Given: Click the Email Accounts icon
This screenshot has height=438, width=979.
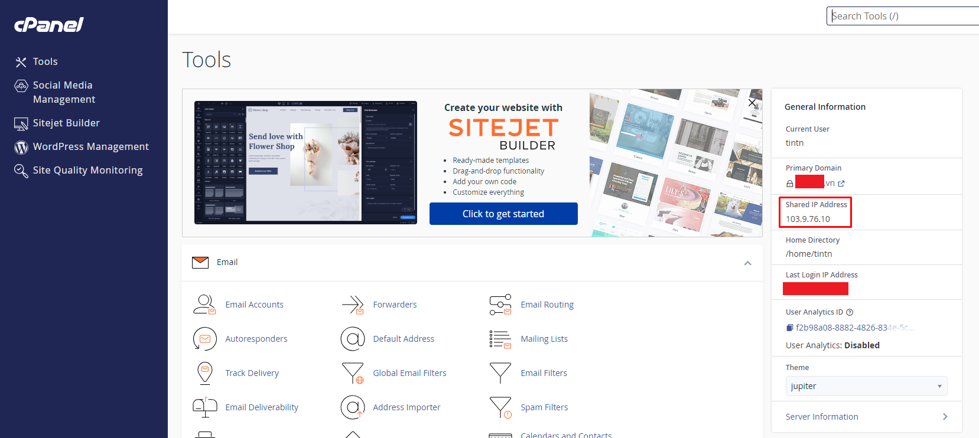Looking at the screenshot, I should point(204,305).
